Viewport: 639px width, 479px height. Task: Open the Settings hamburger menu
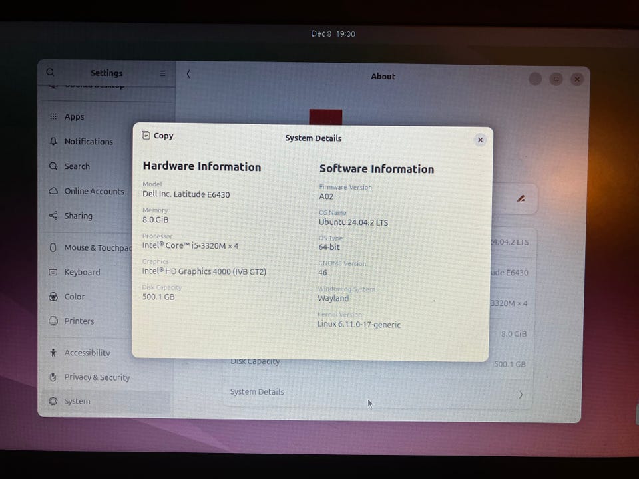pyautogui.click(x=162, y=73)
